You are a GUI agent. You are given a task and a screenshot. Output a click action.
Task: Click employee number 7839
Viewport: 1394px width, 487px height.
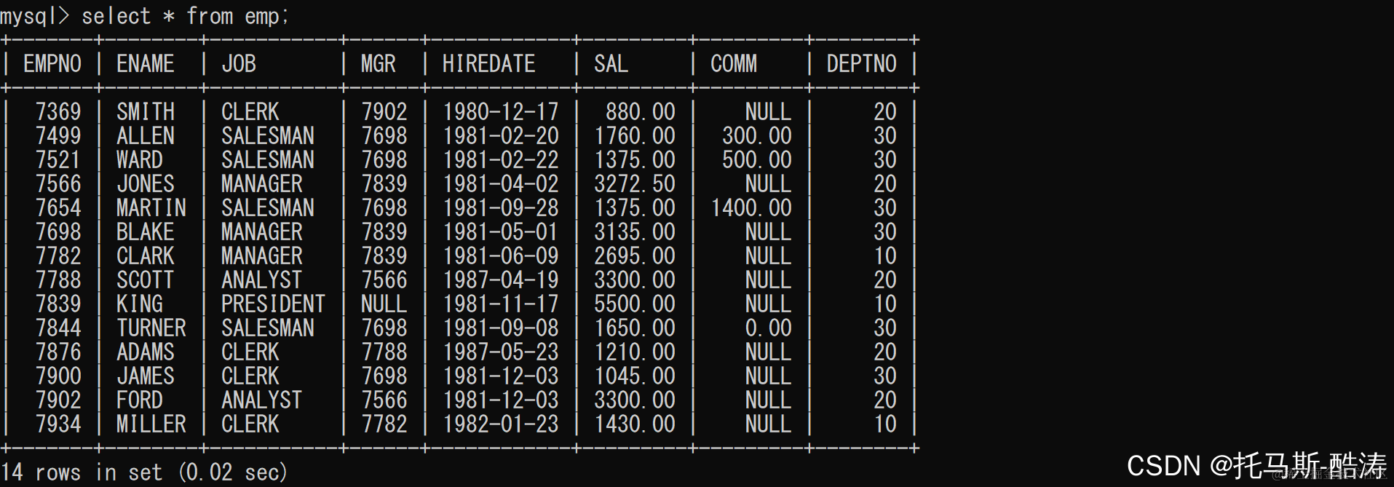click(x=58, y=304)
